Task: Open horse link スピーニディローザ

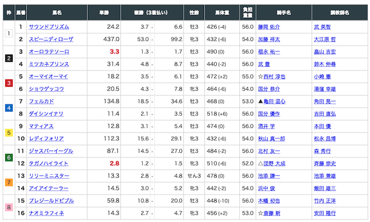Action: pyautogui.click(x=51, y=40)
